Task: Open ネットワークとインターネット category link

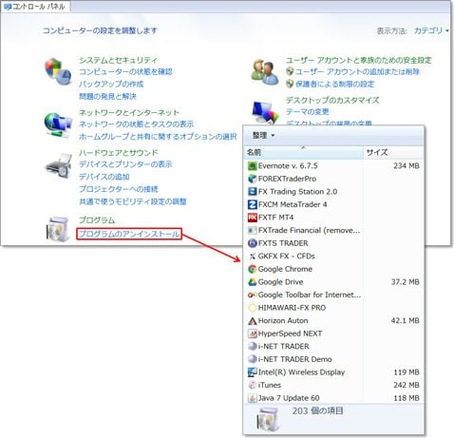Action: [x=129, y=112]
